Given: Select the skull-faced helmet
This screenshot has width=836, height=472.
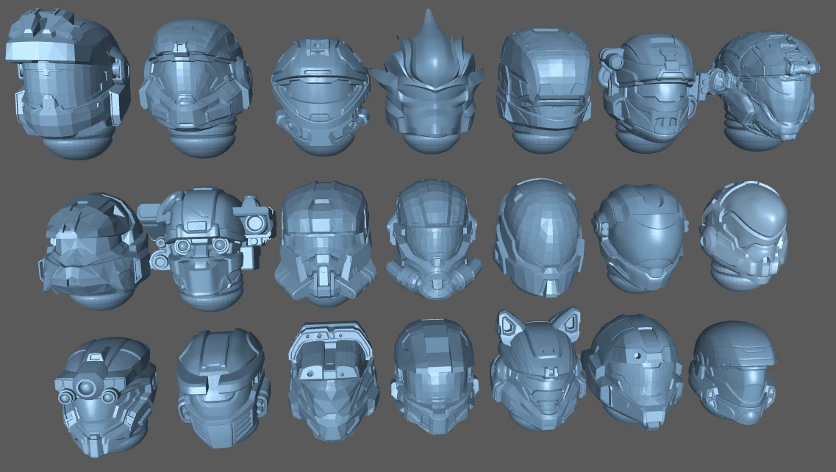Looking at the screenshot, I should pos(743,235).
